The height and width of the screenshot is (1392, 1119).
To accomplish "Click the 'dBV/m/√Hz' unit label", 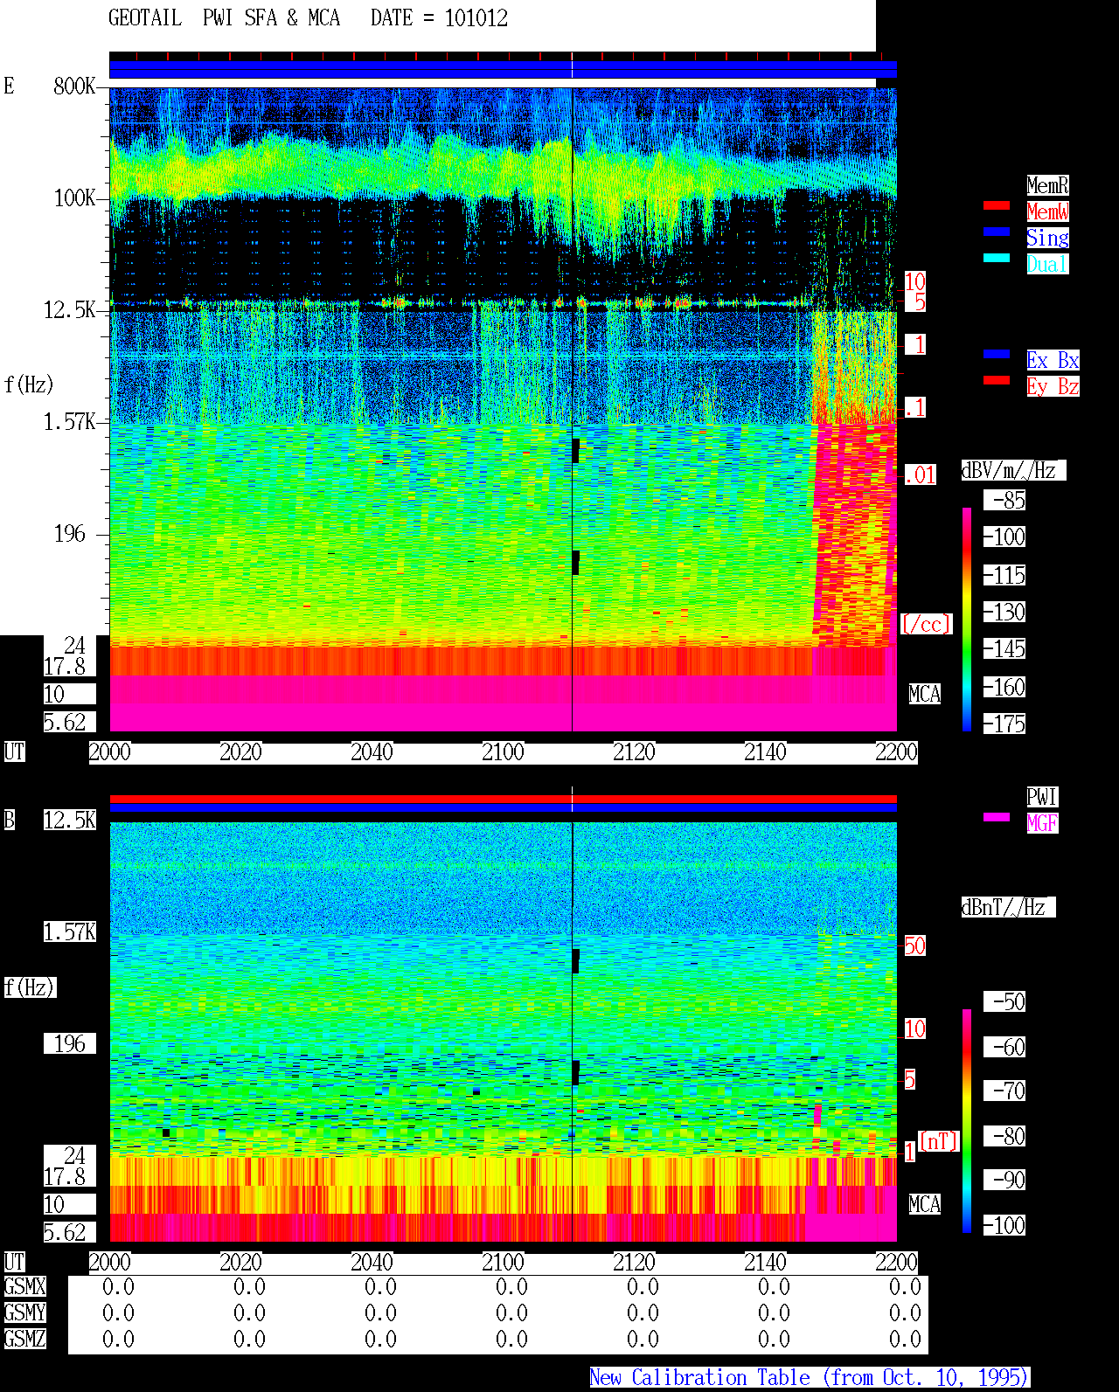I will point(1012,470).
